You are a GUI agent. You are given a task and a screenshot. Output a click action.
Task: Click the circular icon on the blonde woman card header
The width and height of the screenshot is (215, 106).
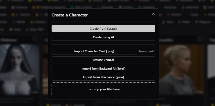[200, 39]
